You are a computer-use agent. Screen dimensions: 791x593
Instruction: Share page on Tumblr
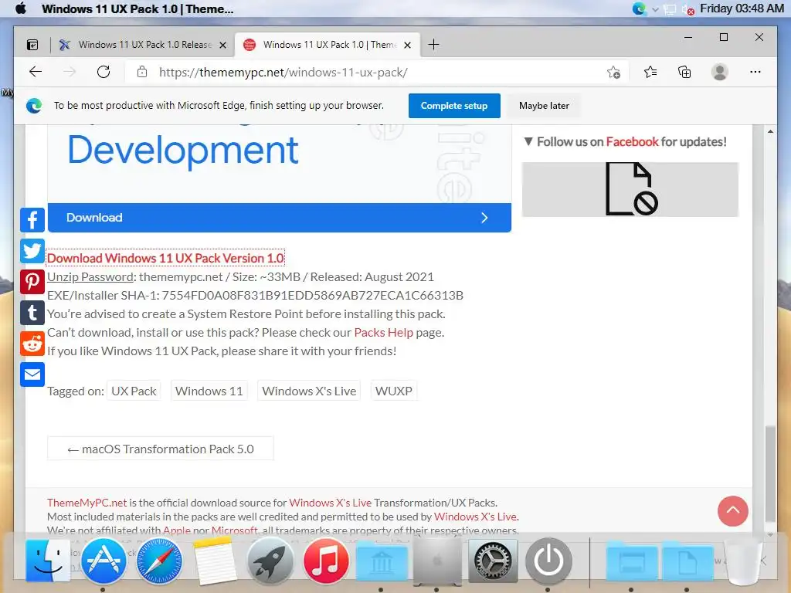pos(32,313)
